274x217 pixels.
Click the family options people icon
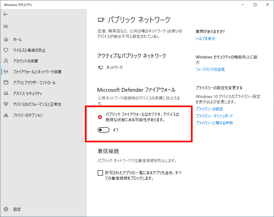[6, 115]
